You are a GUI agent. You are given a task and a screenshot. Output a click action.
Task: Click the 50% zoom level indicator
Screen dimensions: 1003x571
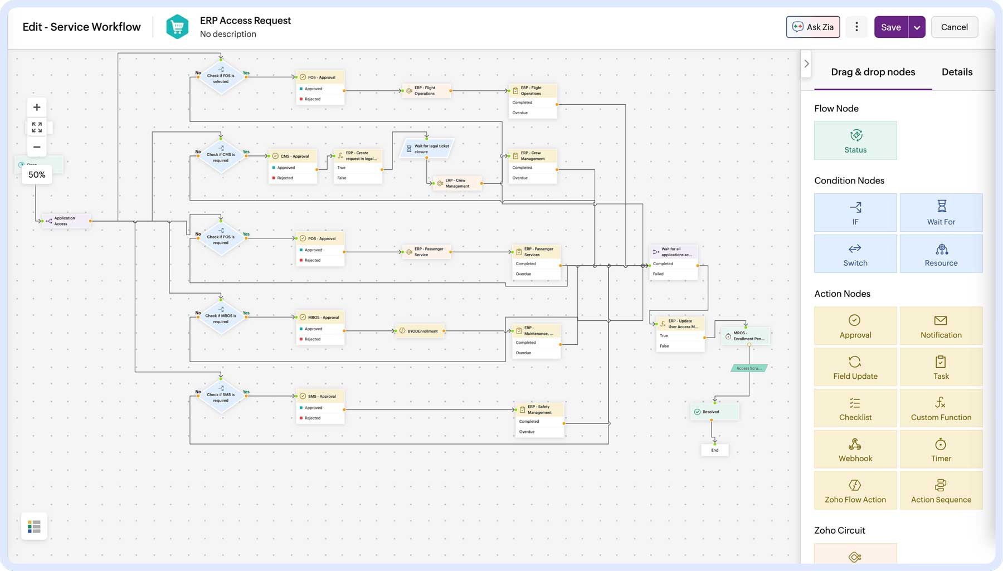(37, 175)
